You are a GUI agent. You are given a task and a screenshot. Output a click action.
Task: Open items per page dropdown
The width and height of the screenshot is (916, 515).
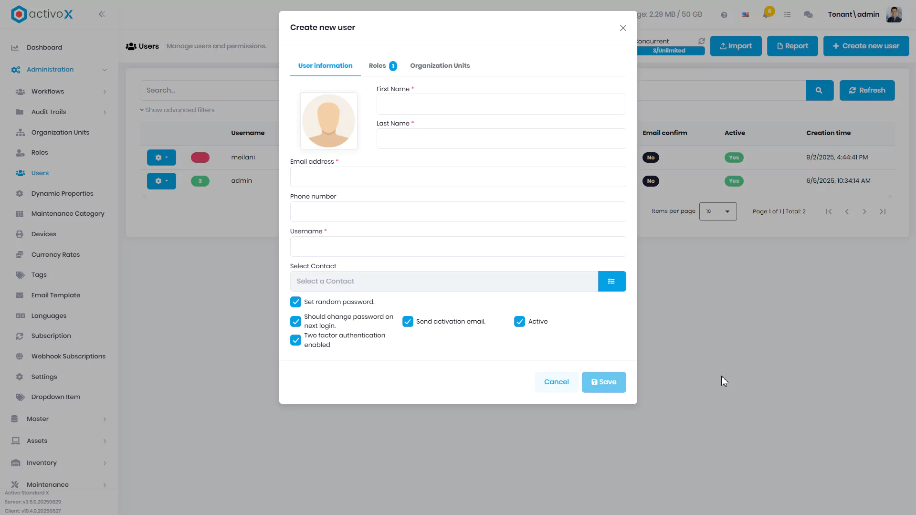click(718, 211)
